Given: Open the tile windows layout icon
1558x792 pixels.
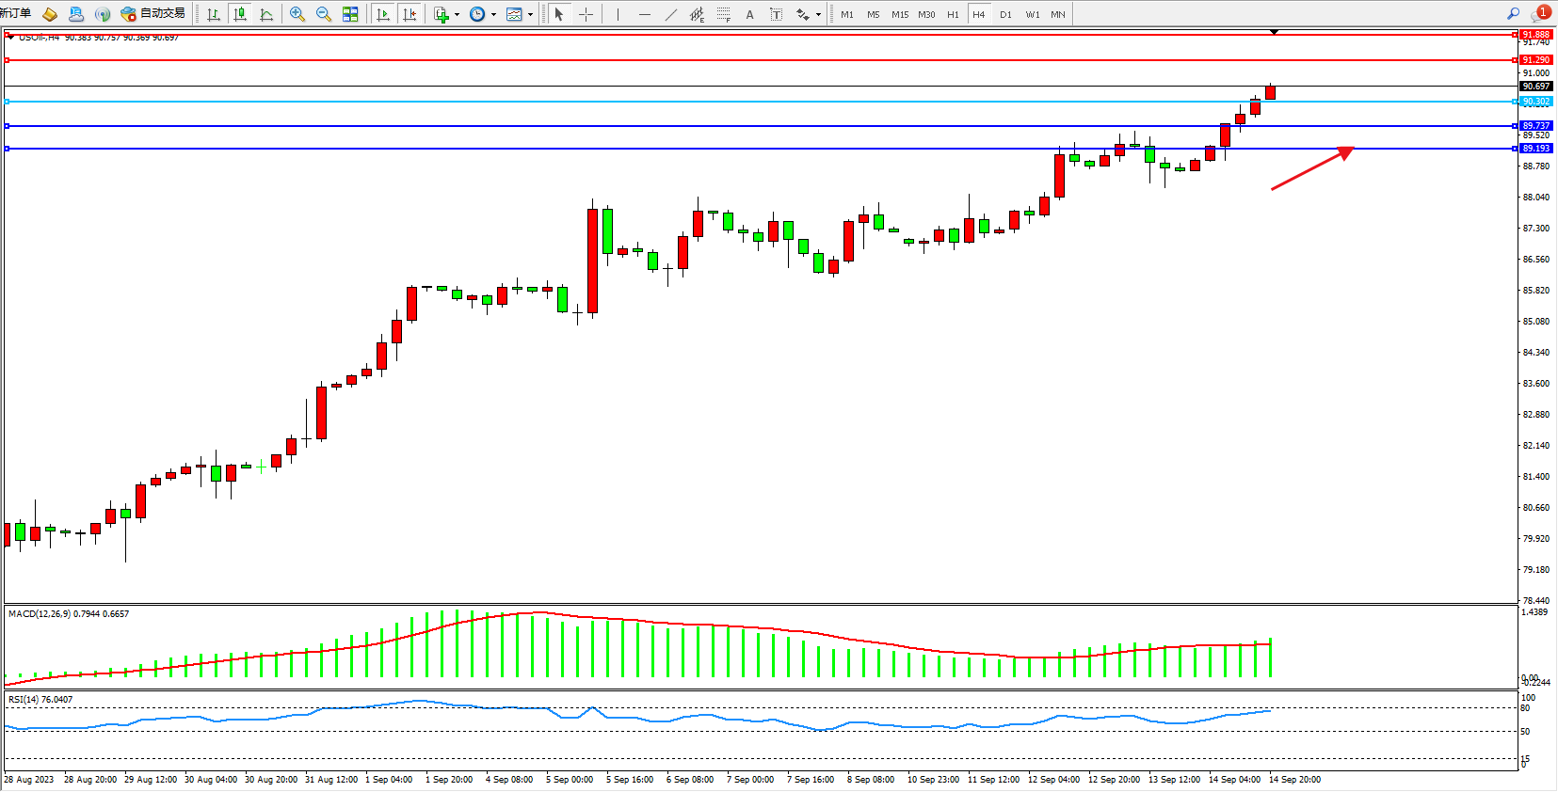Looking at the screenshot, I should click(350, 14).
